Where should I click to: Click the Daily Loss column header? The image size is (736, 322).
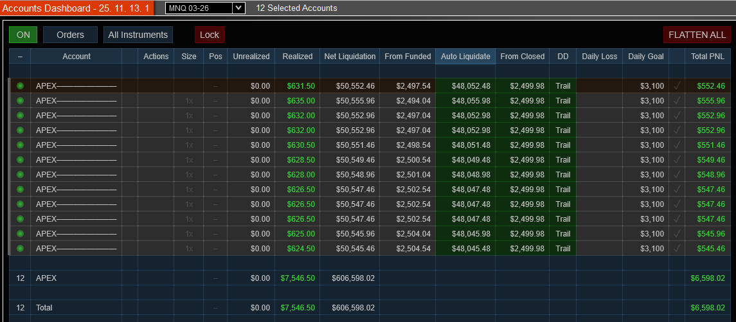tap(600, 57)
